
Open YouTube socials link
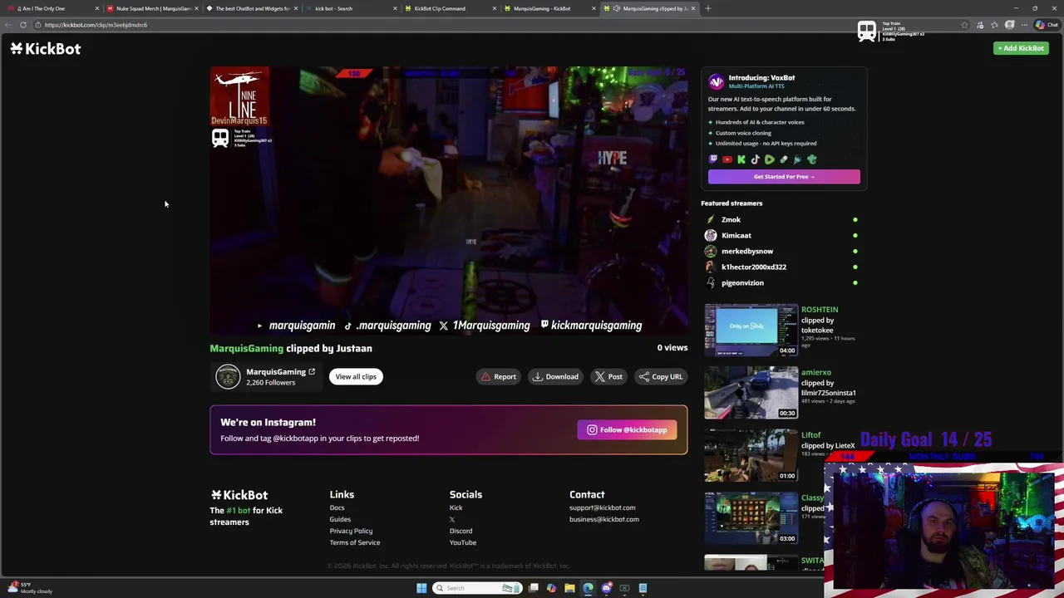click(x=463, y=542)
